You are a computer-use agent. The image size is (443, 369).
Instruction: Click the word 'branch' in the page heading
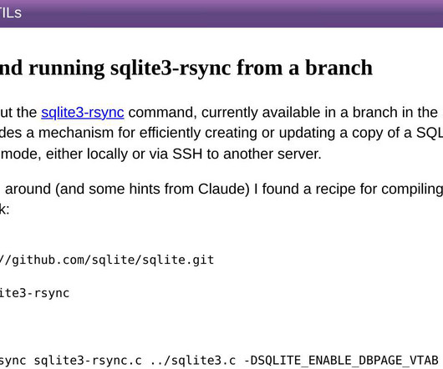[x=339, y=68]
